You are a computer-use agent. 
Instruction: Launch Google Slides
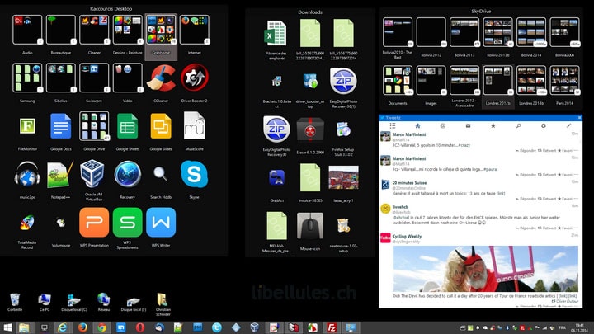(x=161, y=126)
